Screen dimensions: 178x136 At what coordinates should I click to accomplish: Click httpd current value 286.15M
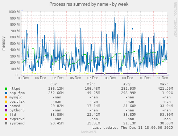[x=56, y=89]
